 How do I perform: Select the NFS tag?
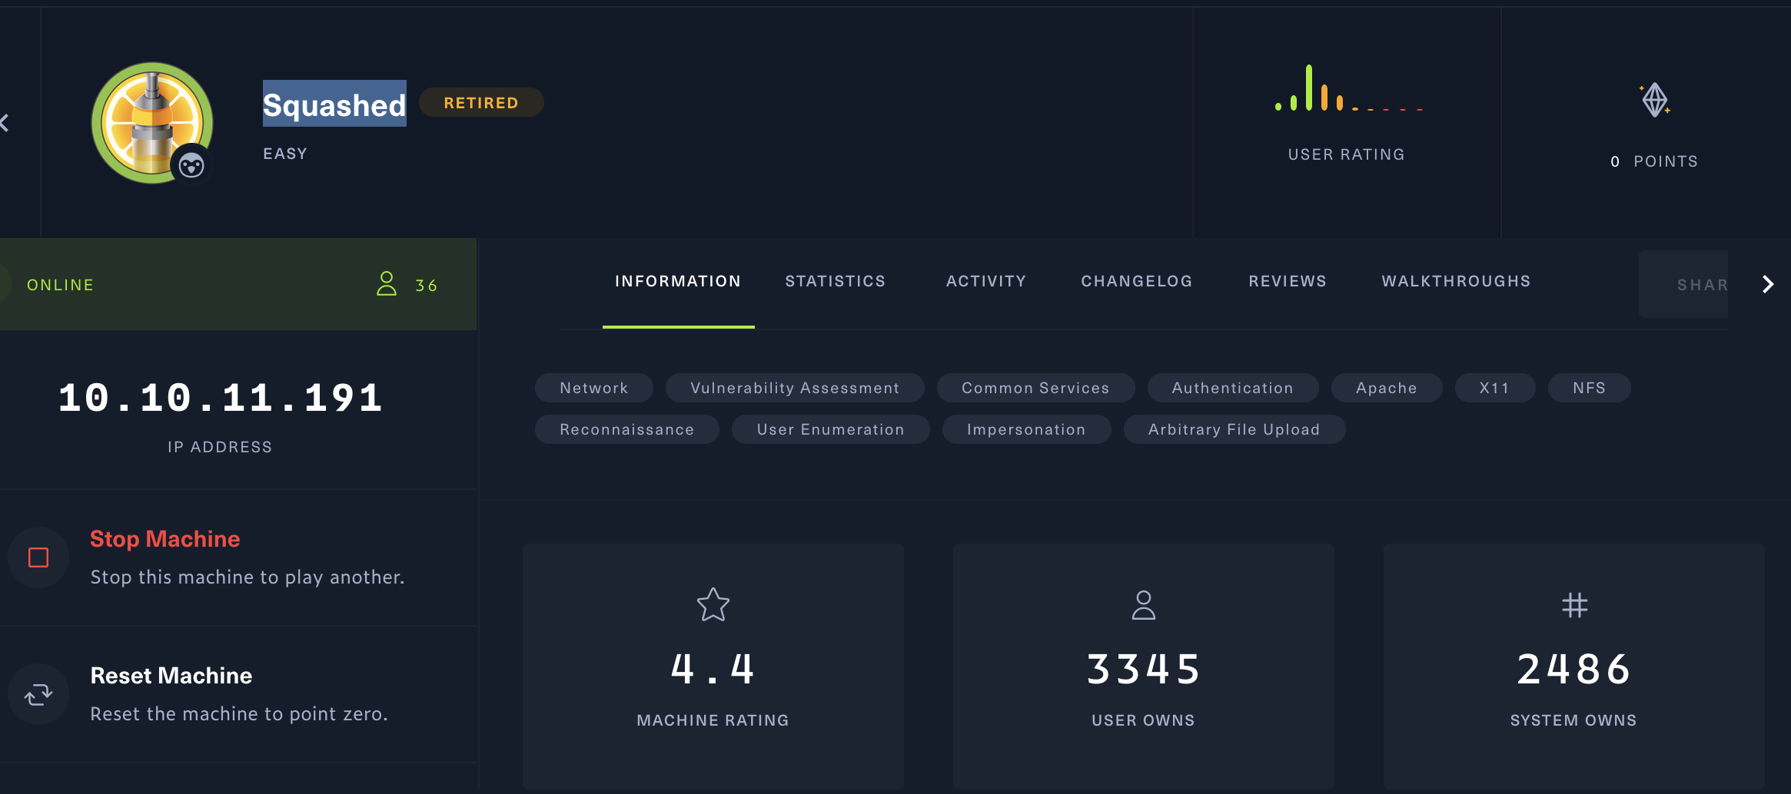point(1590,388)
